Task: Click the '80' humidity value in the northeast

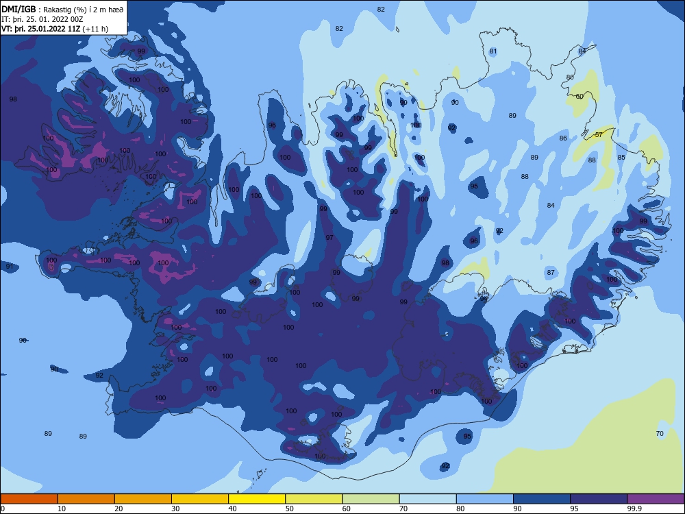Action: point(570,77)
